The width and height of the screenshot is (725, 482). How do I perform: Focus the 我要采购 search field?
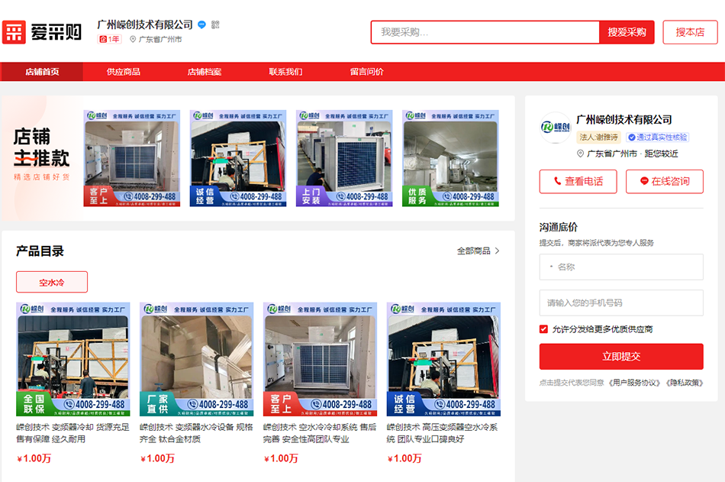point(485,32)
